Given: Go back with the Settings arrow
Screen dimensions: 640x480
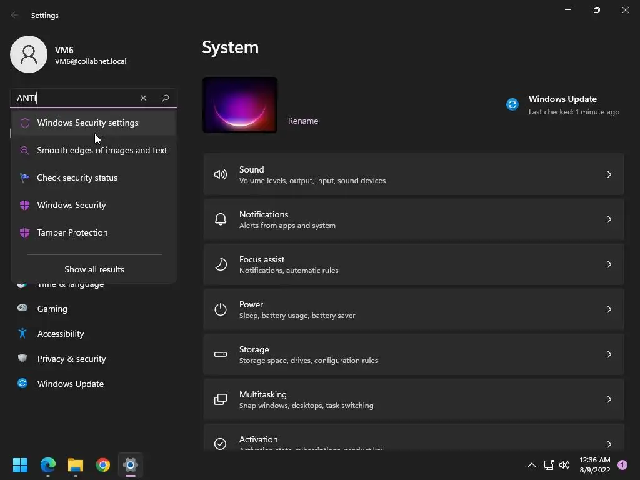Looking at the screenshot, I should 15,15.
